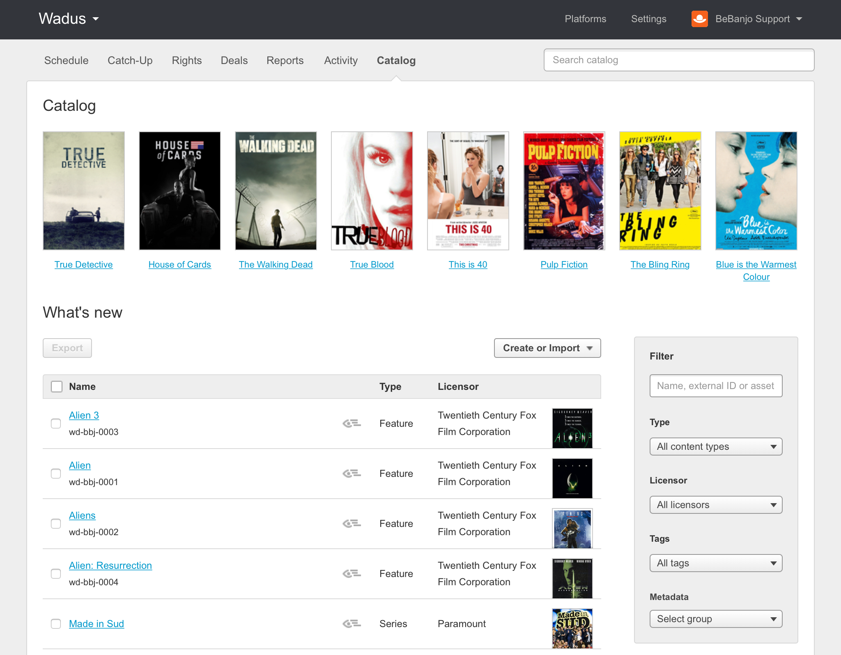The image size is (841, 655).
Task: Expand the All licensors dropdown
Action: click(716, 505)
